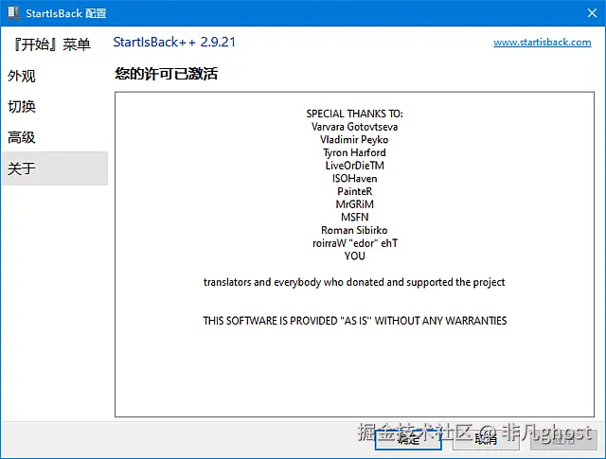This screenshot has height=459, width=606.
Task: Open the www.startisback.com link
Action: pyautogui.click(x=543, y=42)
